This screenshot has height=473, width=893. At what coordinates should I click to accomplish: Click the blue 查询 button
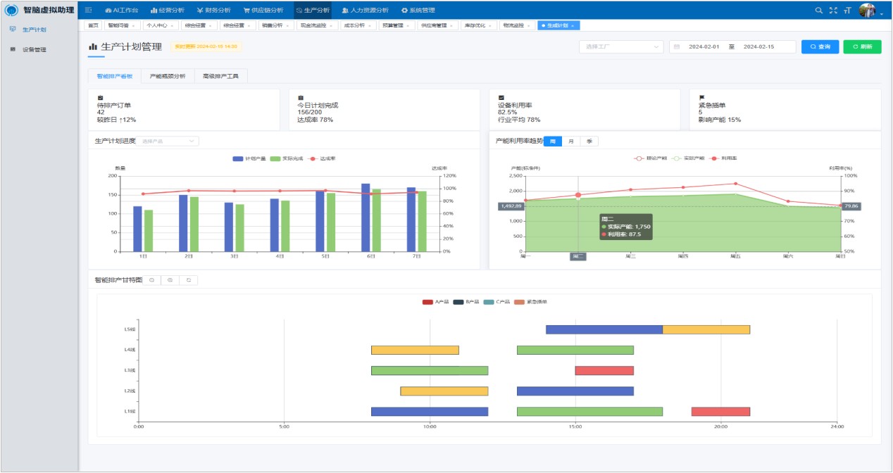coord(820,47)
